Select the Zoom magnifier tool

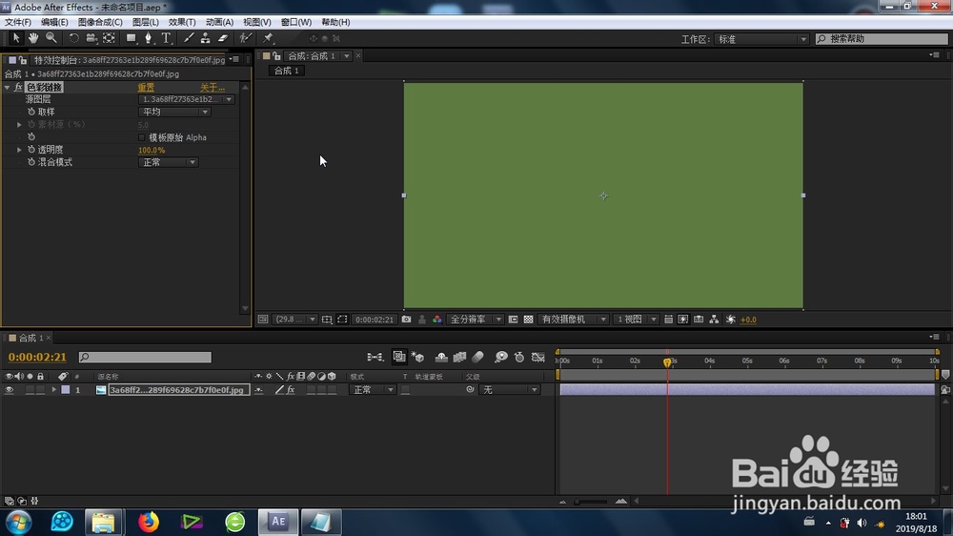point(51,38)
